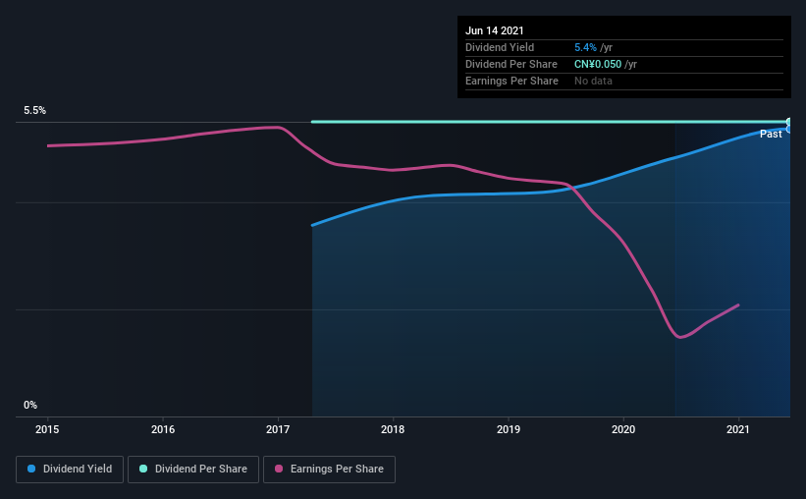
Task: Click the teal dividend per share end marker
Action: (789, 122)
